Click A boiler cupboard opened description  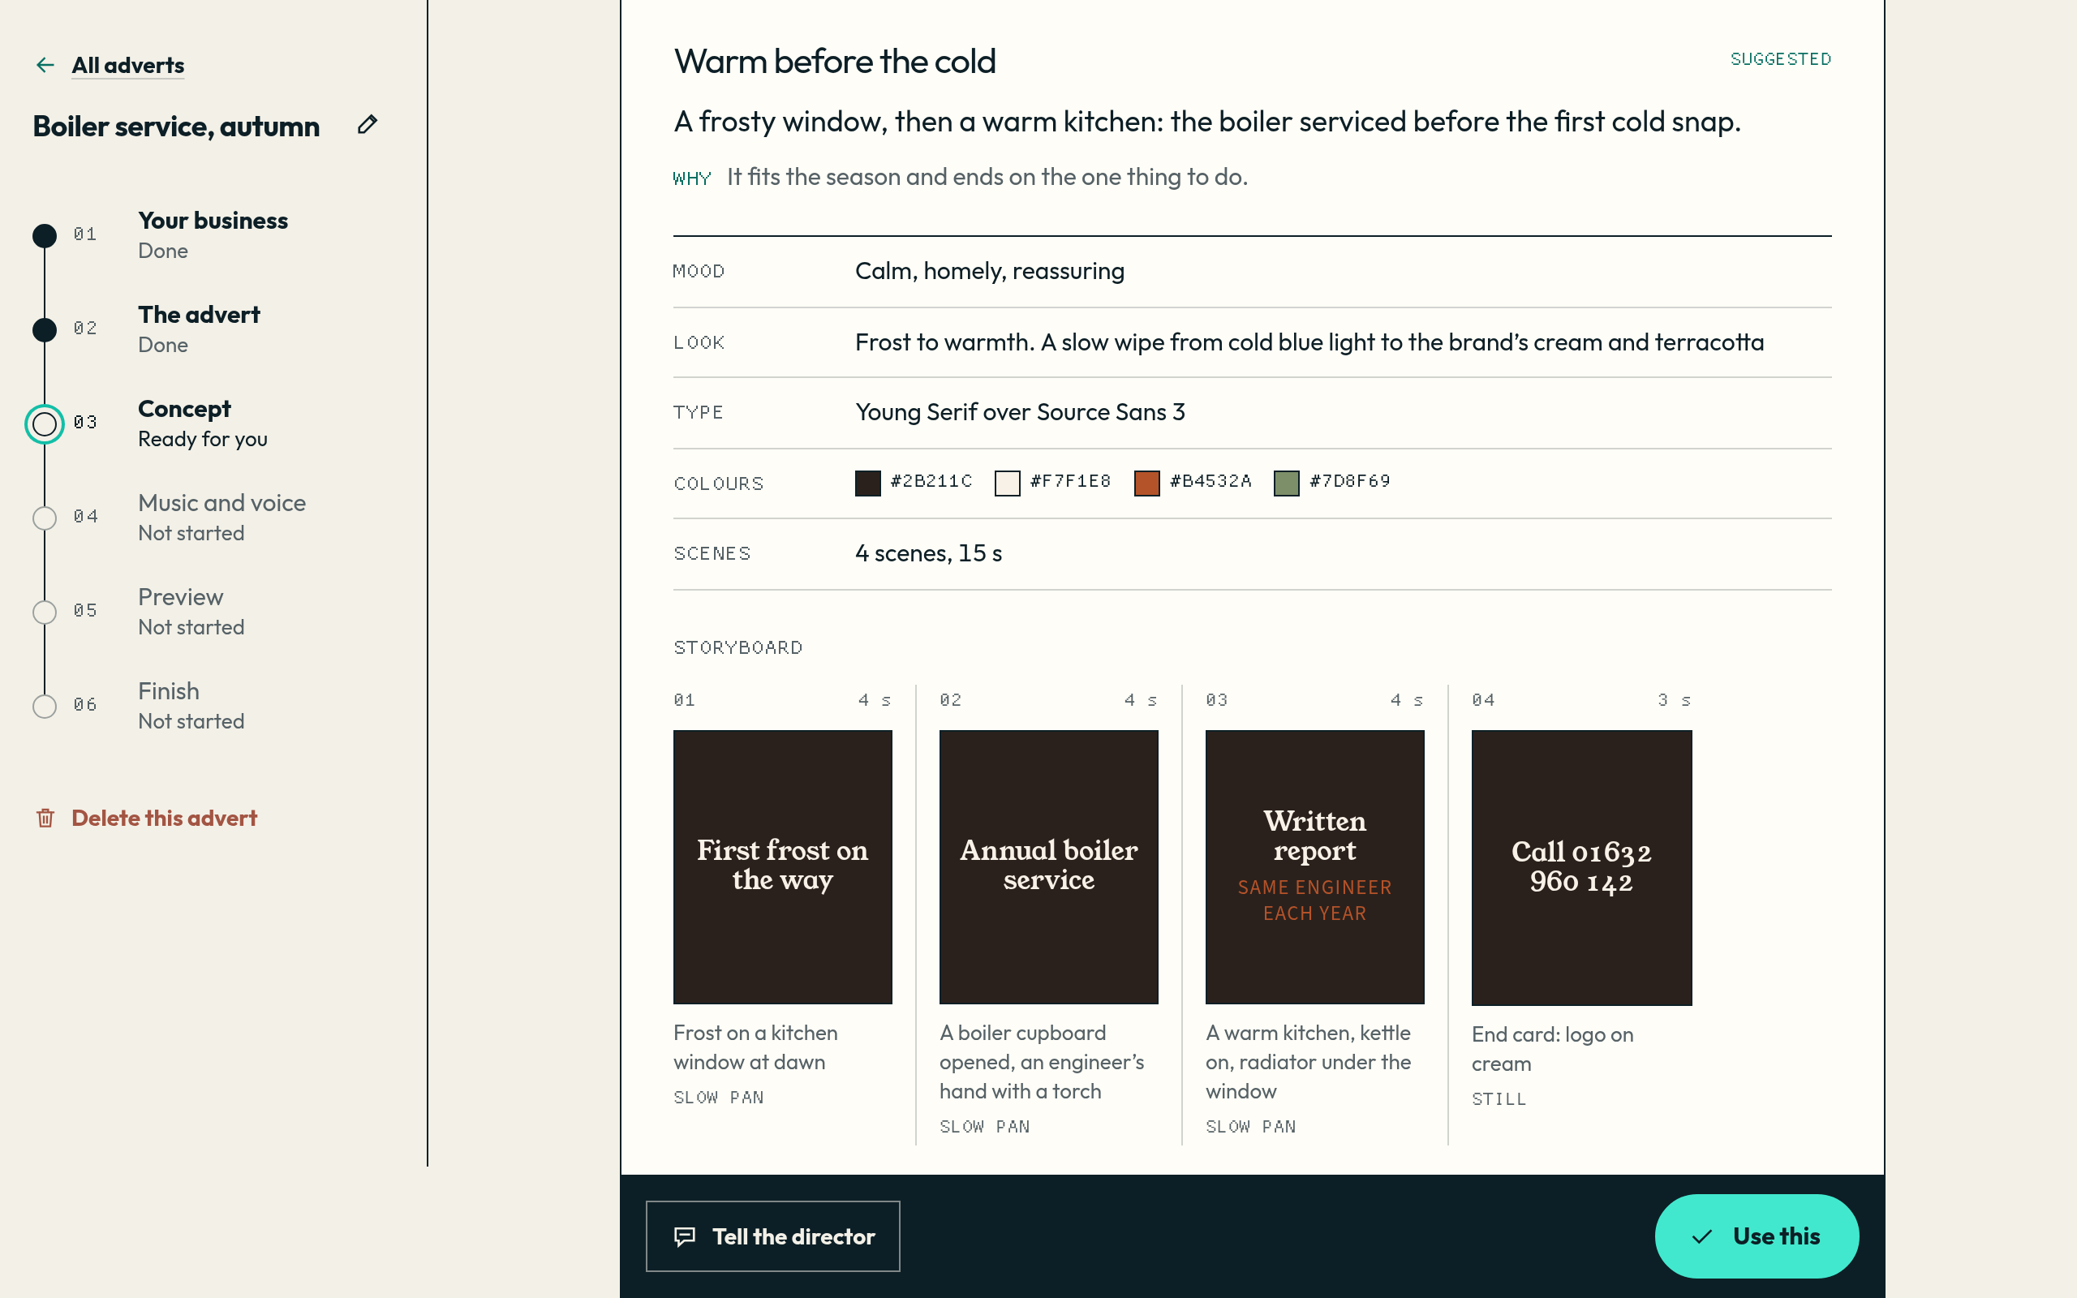coord(1041,1062)
